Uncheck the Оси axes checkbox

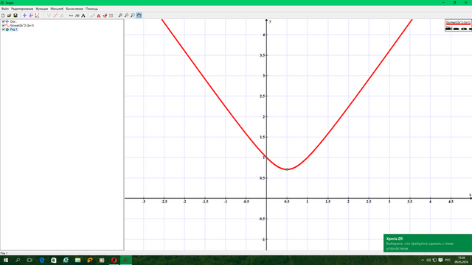[x=3, y=21]
